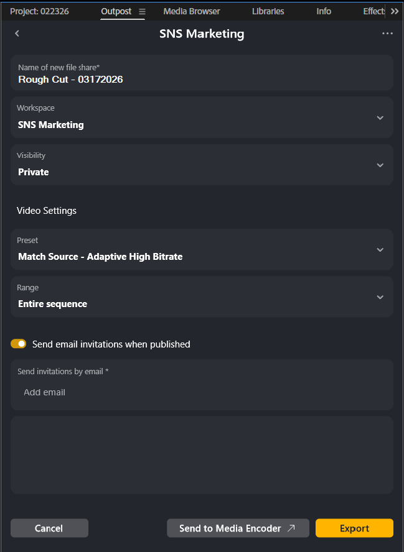Screen dimensions: 404x552
Task: Open the Effects tab
Action: pos(373,11)
